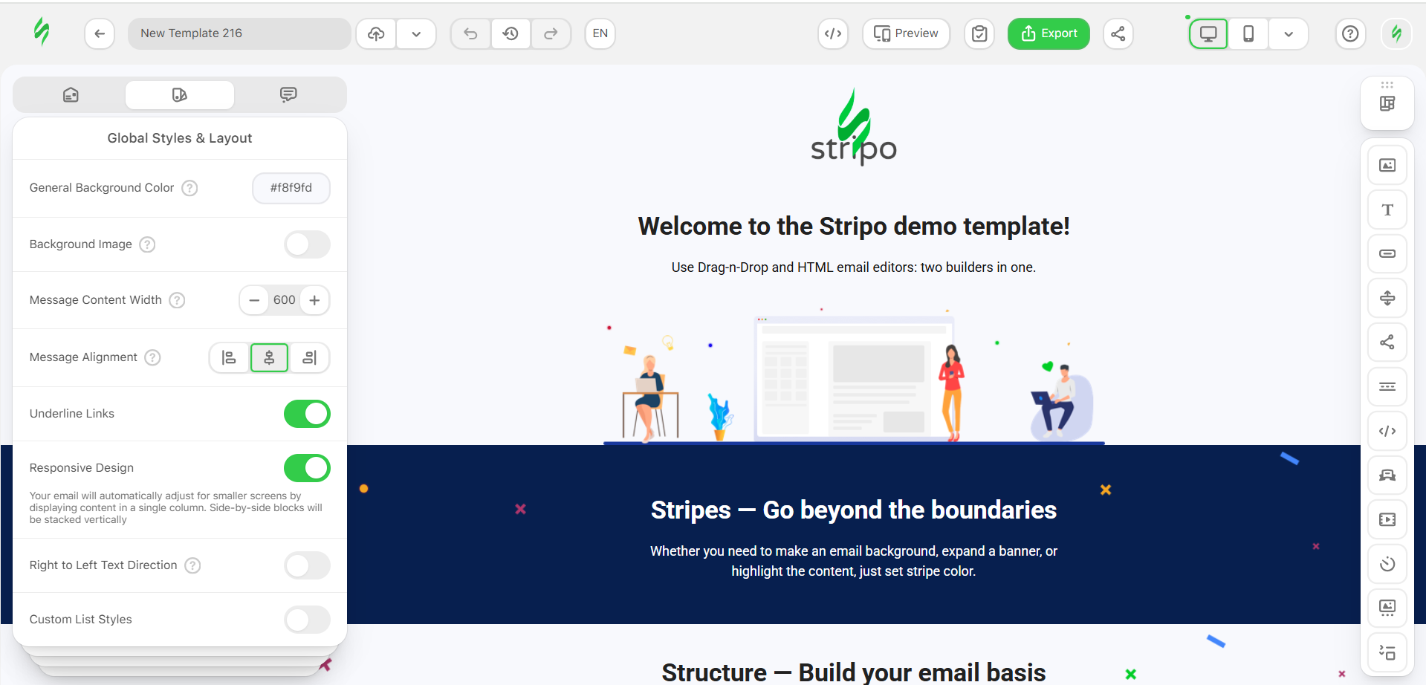1426x685 pixels.
Task: Open the code editor view
Action: [x=832, y=33]
